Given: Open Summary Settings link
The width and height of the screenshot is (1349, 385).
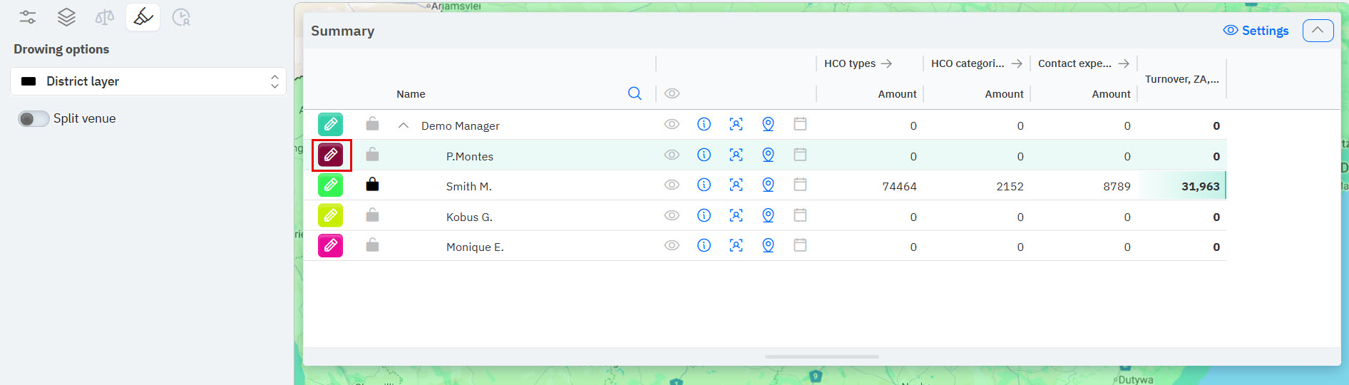Looking at the screenshot, I should pyautogui.click(x=1256, y=31).
